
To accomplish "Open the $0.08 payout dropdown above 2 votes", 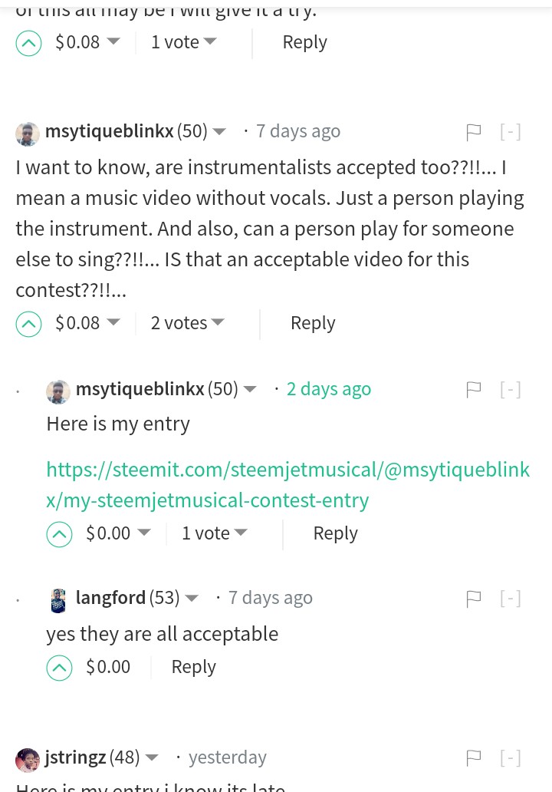I will coord(113,322).
